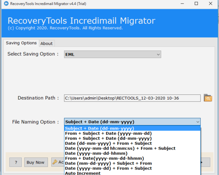Collapse the File Naming Option dropdown
219x175 pixels.
click(x=197, y=122)
